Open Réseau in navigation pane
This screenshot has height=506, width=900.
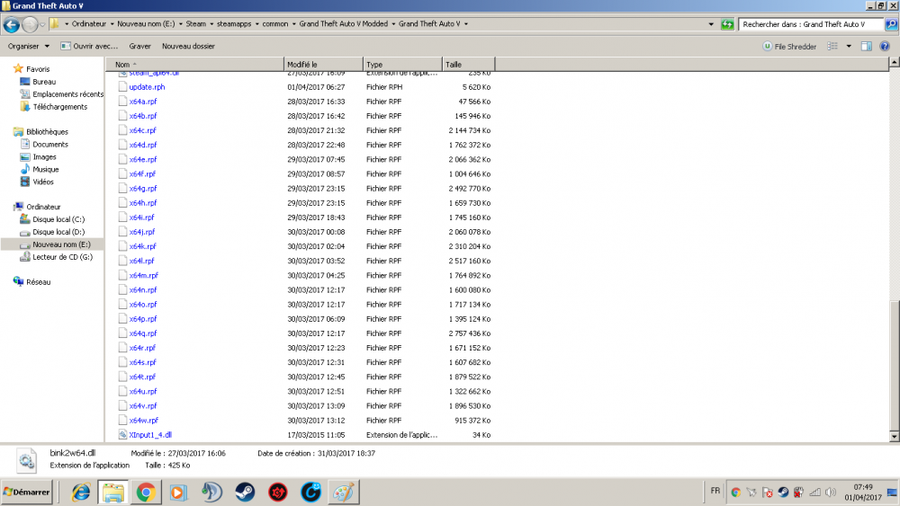[38, 282]
